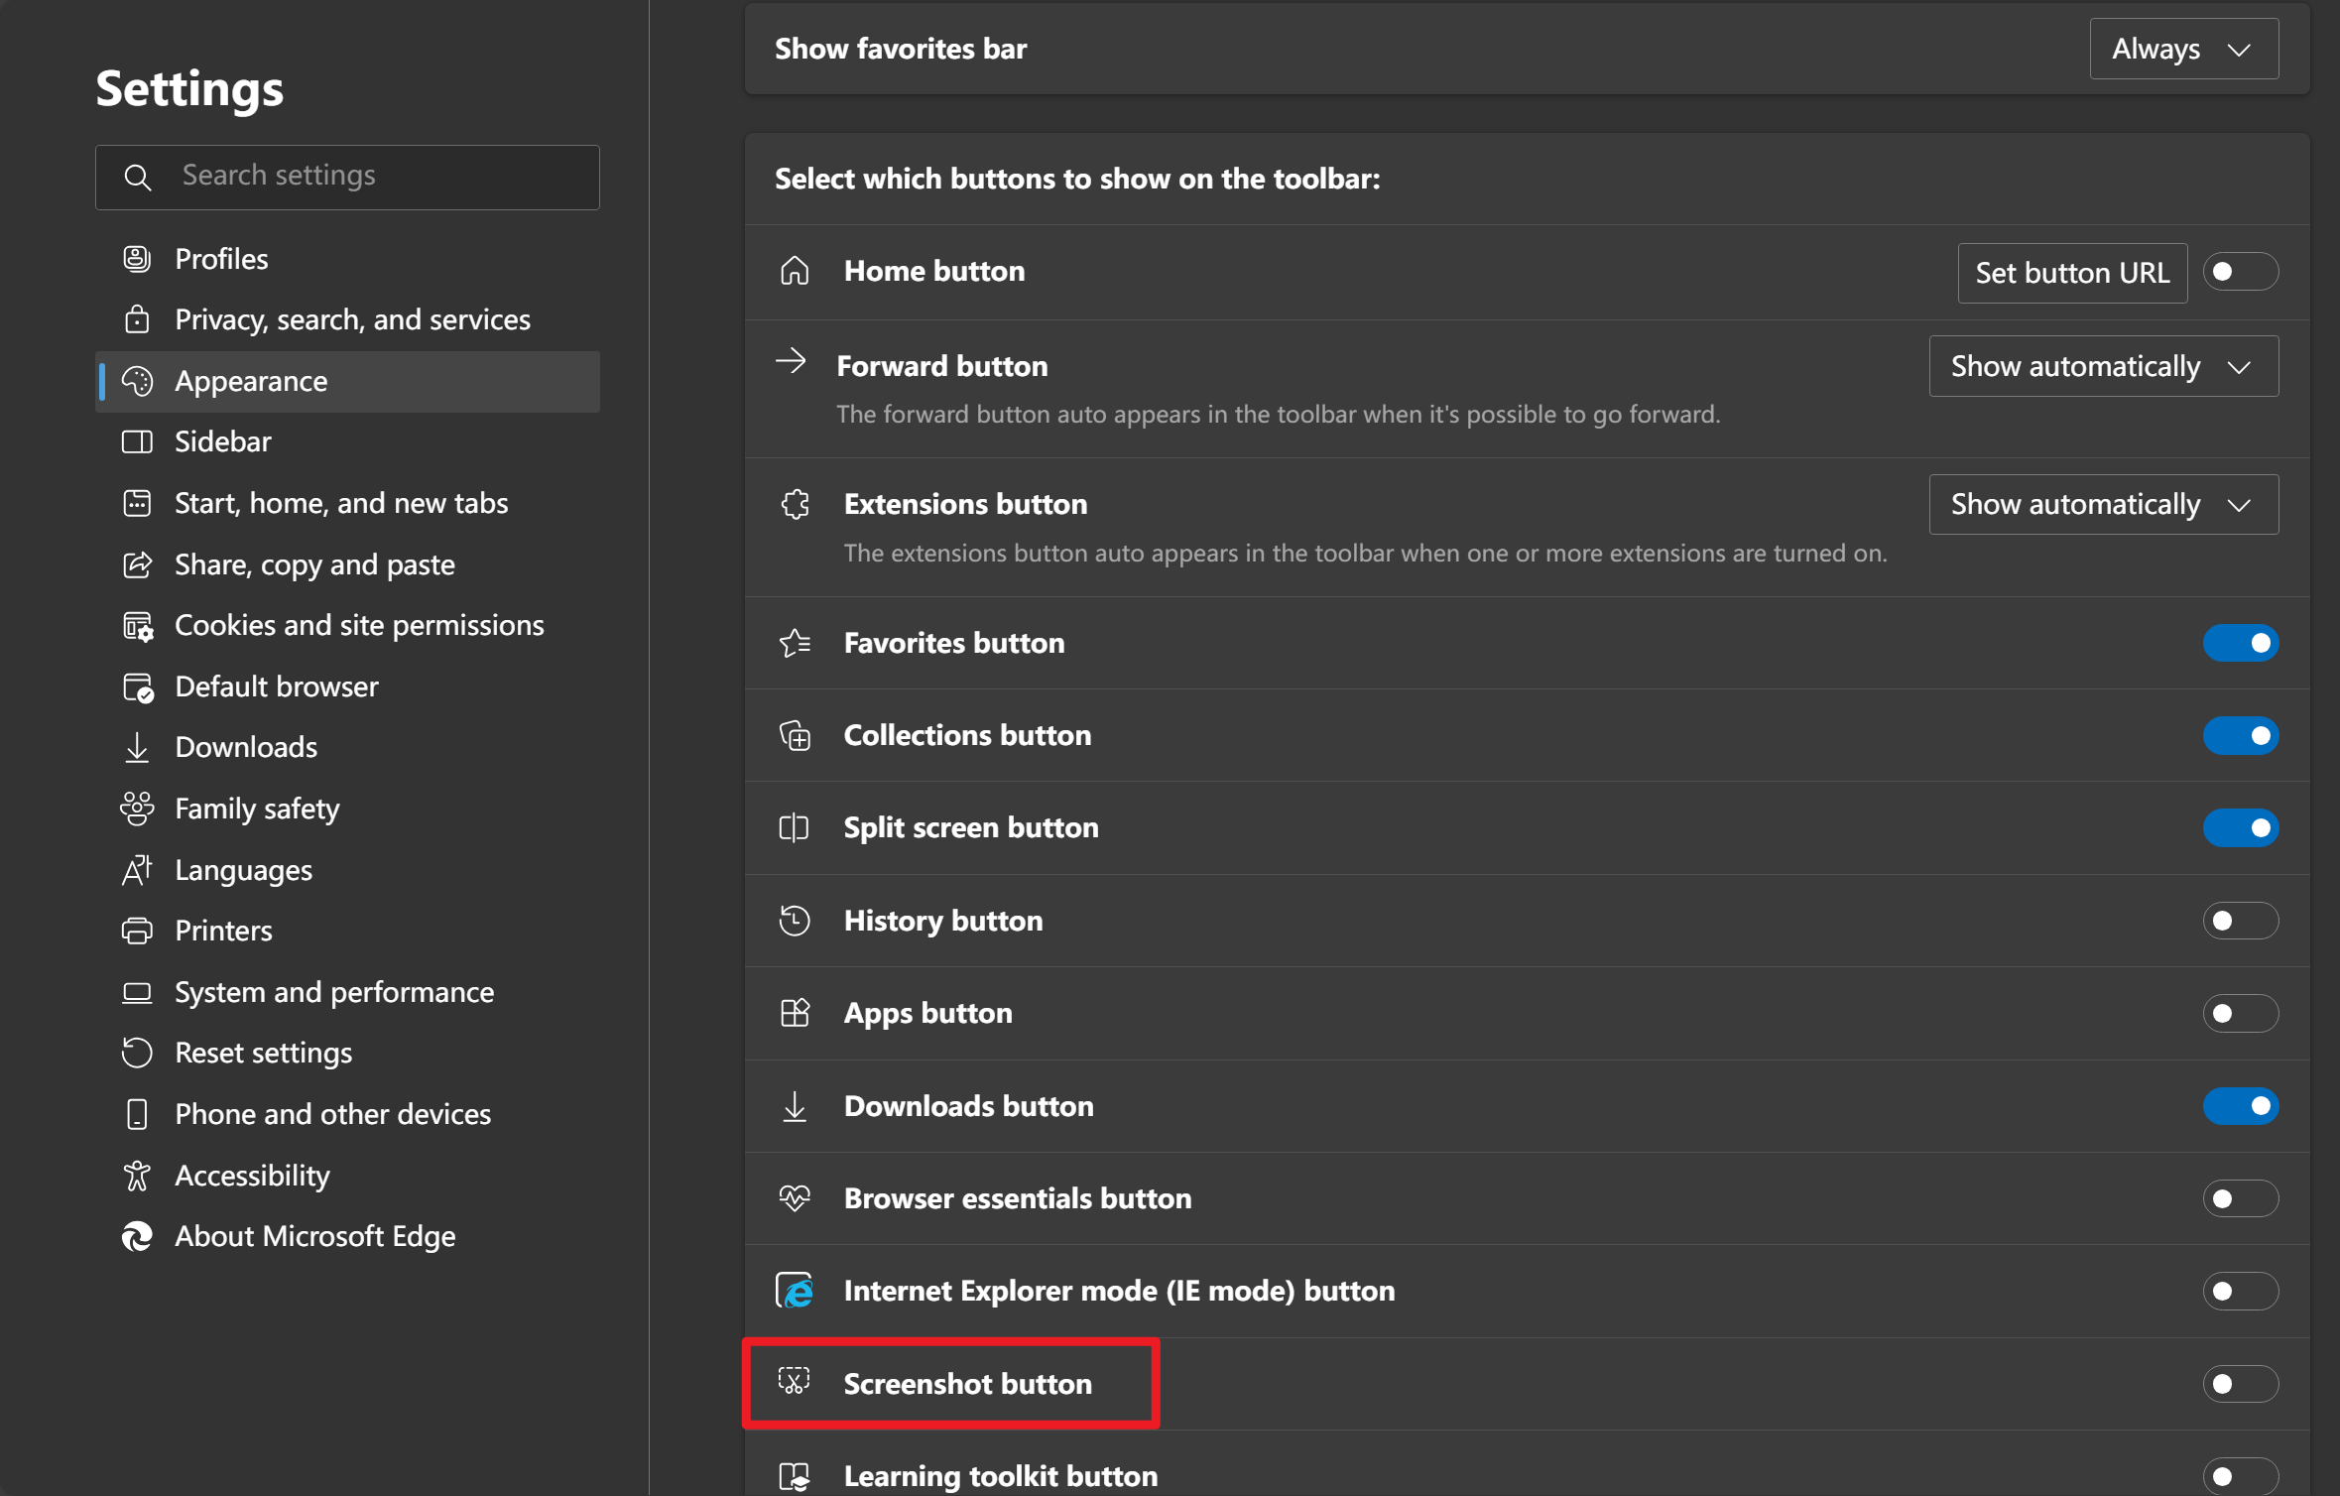Image resolution: width=2340 pixels, height=1496 pixels.
Task: Disable the Split screen button toggle
Action: pos(2240,827)
